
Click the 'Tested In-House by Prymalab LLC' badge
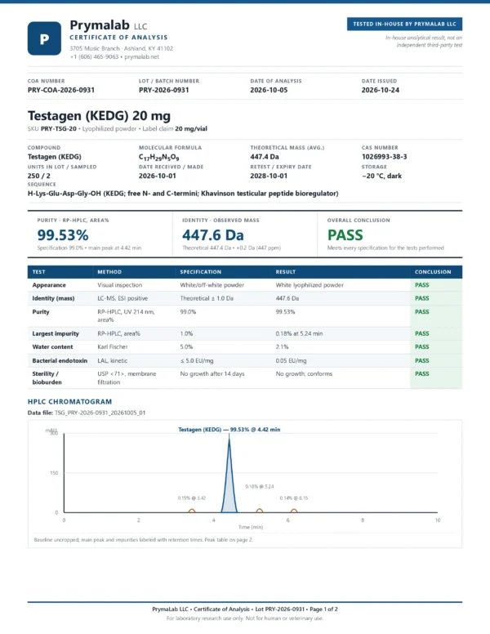pos(405,24)
